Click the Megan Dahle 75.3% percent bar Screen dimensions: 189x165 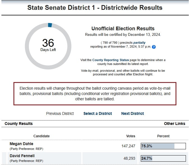(x=163, y=146)
